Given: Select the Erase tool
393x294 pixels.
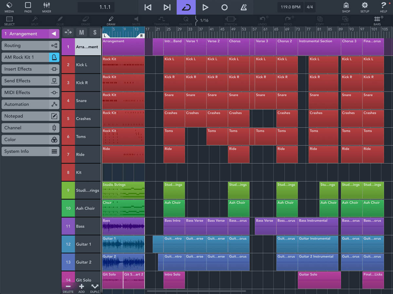Looking at the screenshot, I should 85,21.
